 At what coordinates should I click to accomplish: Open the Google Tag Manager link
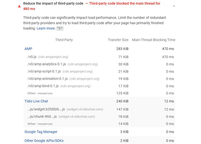click(x=41, y=132)
